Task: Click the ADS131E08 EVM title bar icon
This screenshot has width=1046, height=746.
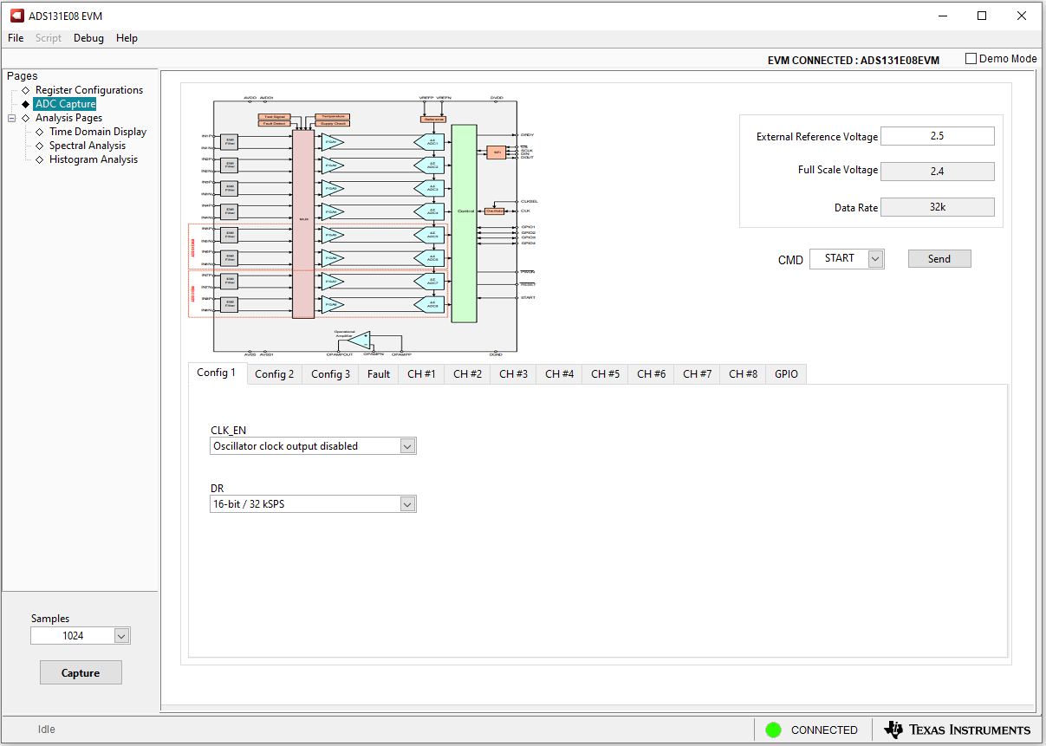Action: coord(16,15)
